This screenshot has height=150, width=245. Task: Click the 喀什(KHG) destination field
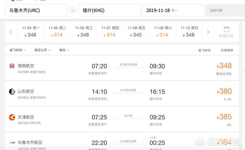pos(110,10)
